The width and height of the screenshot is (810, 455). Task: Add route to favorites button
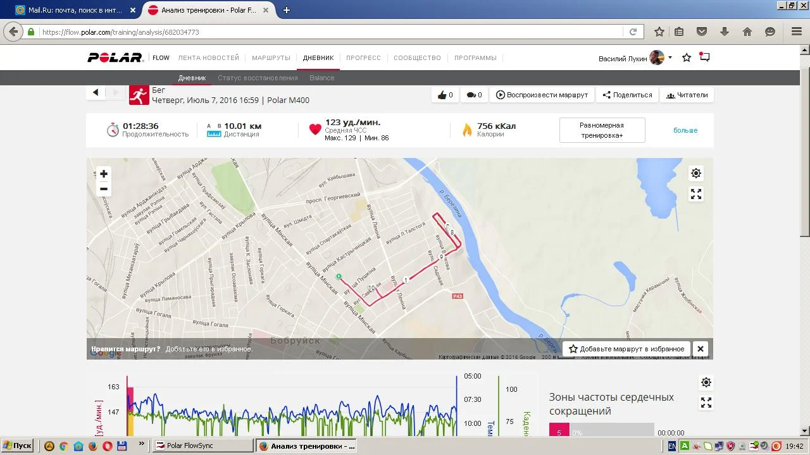[626, 349]
